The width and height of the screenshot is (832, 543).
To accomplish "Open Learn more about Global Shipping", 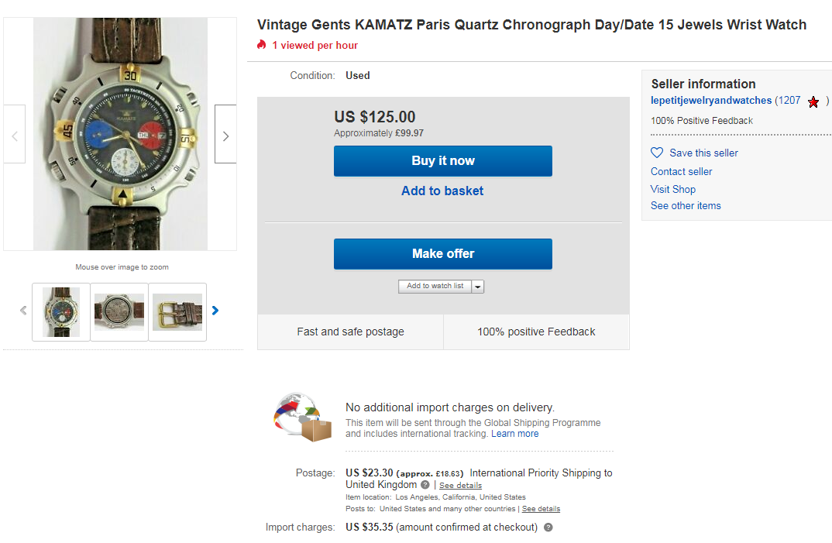I will tap(514, 434).
